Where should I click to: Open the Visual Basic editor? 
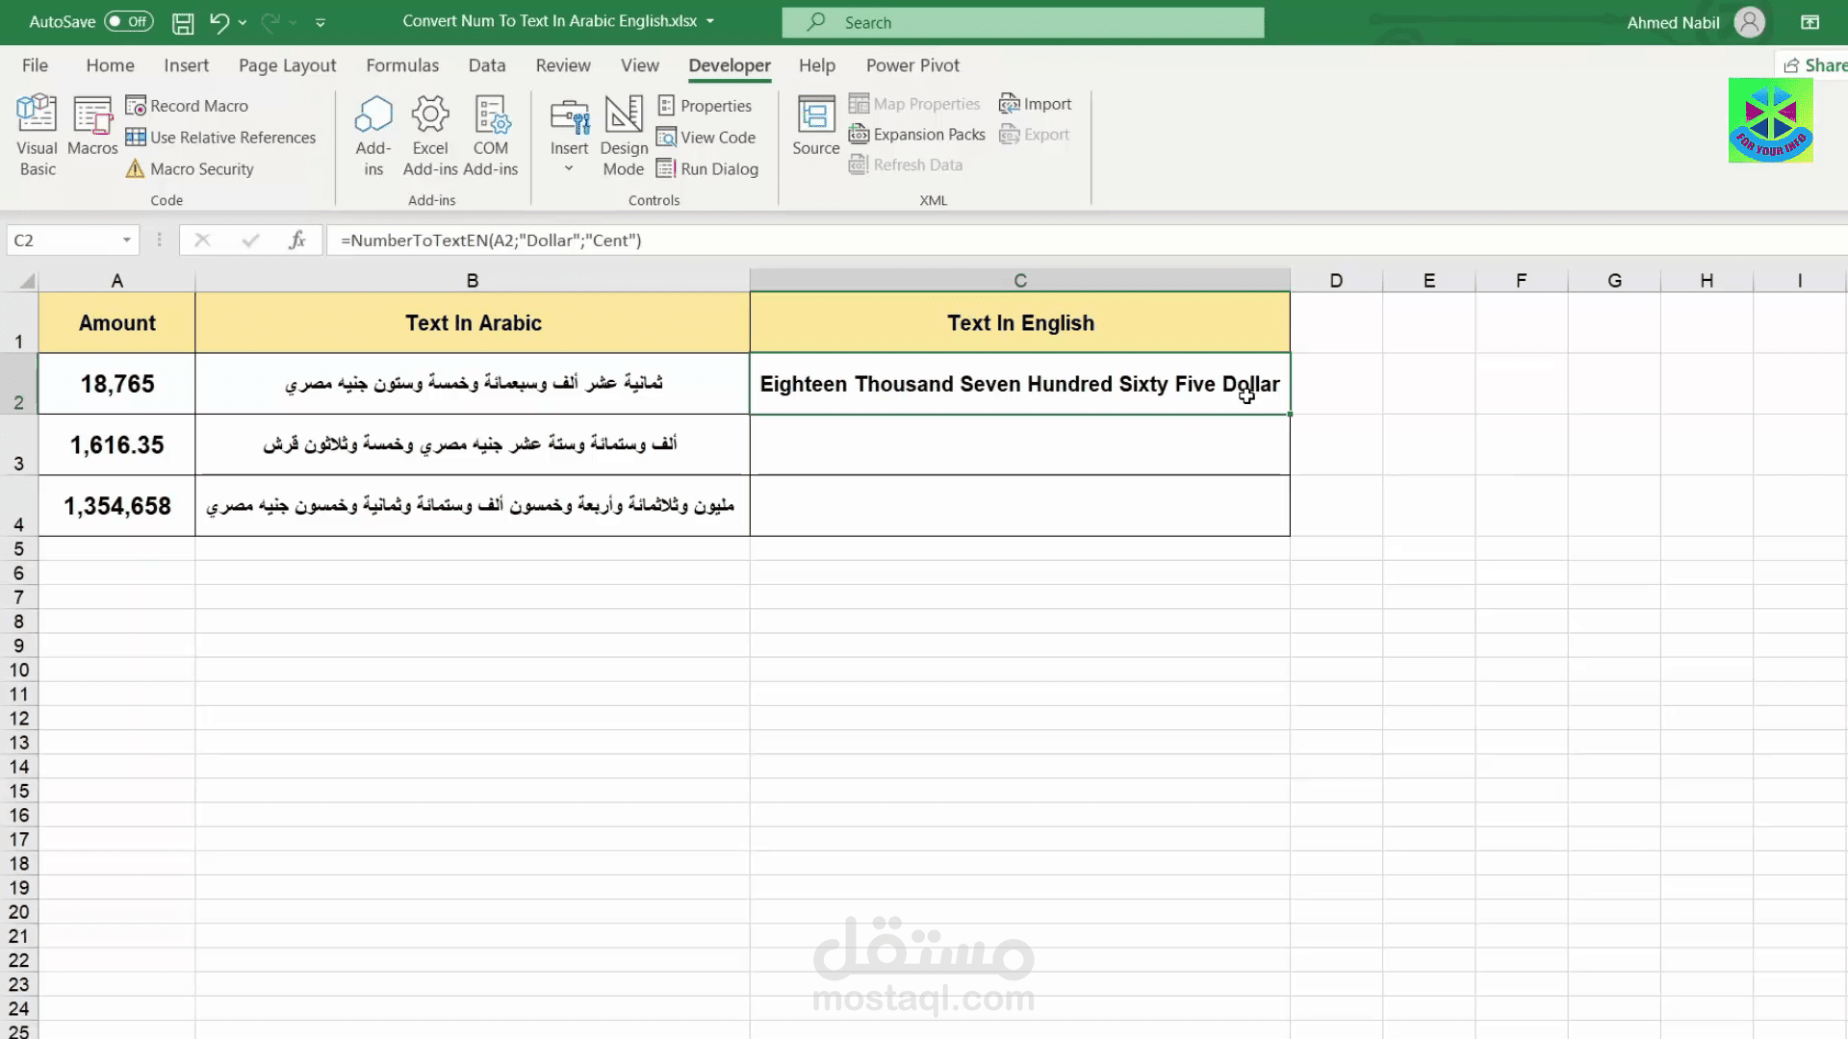[37, 135]
